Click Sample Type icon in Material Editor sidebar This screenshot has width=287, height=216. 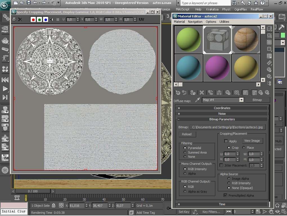269,28
